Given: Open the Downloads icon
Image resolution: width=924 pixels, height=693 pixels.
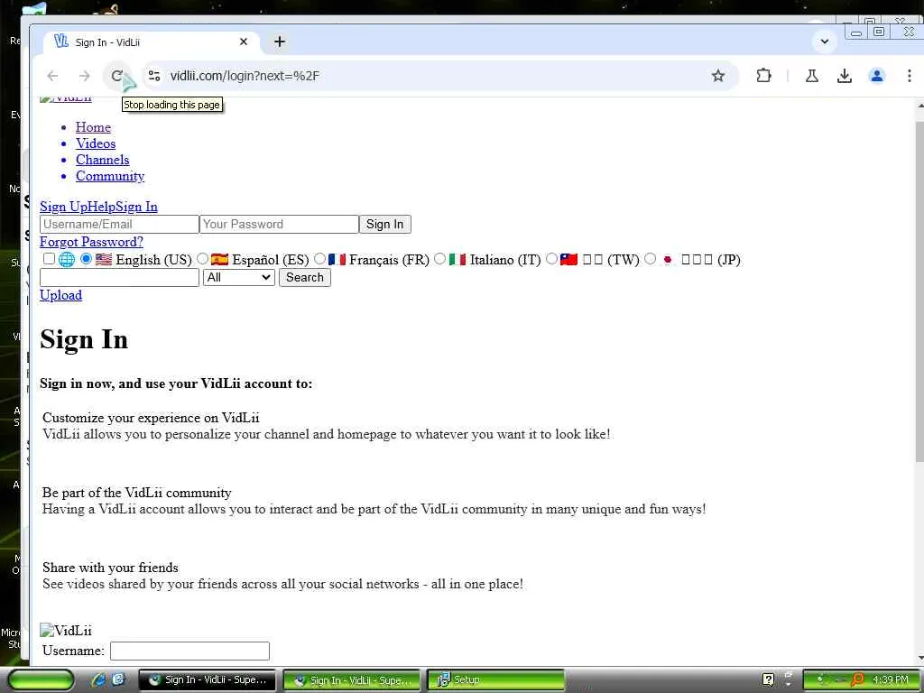Looking at the screenshot, I should pos(845,76).
